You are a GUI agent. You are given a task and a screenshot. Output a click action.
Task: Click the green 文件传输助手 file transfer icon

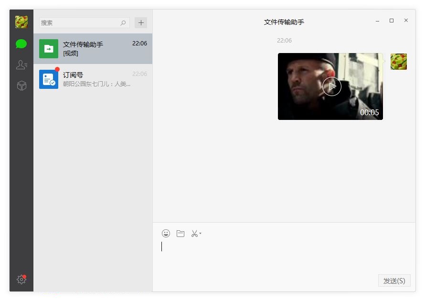click(49, 49)
